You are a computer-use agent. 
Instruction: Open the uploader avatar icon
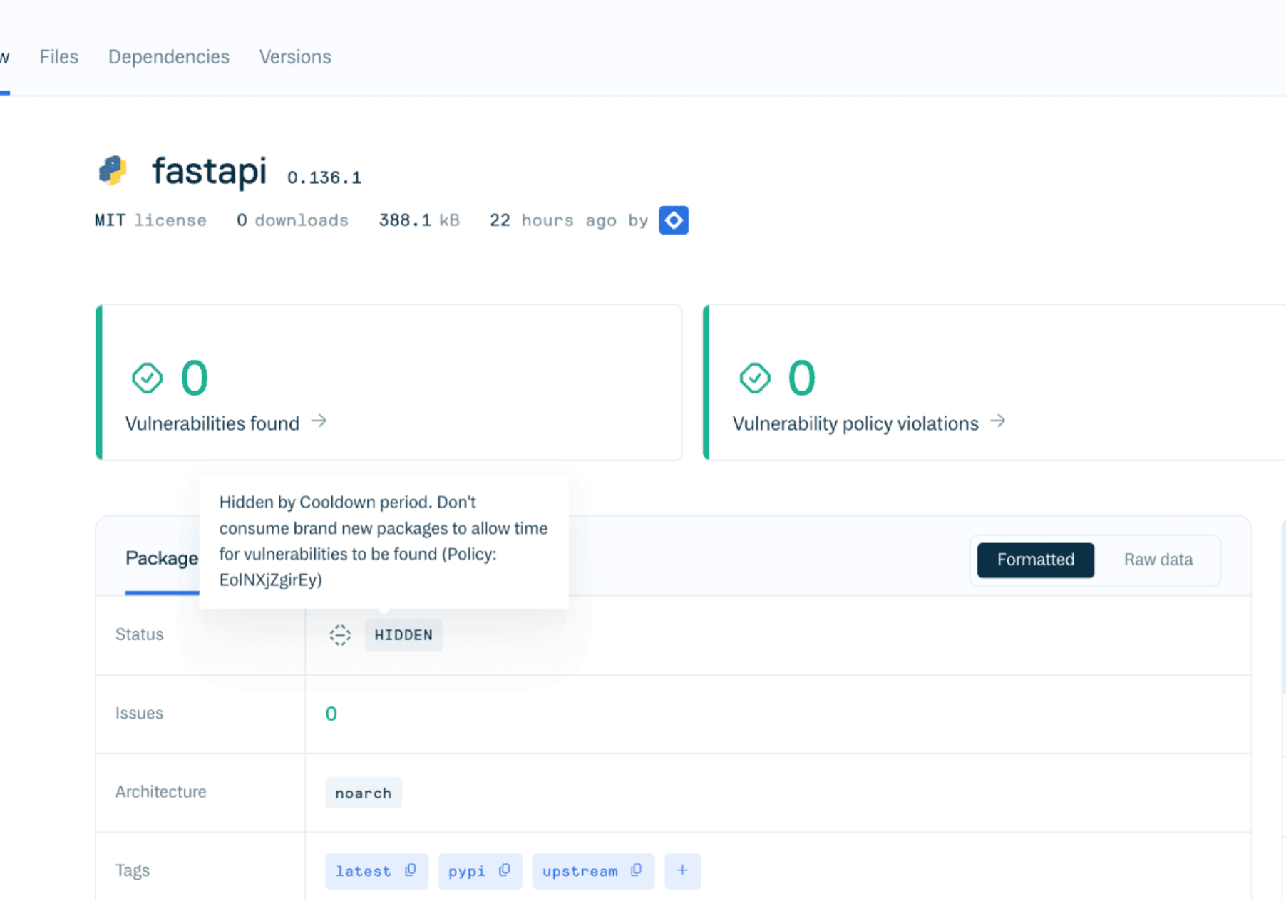click(x=674, y=220)
